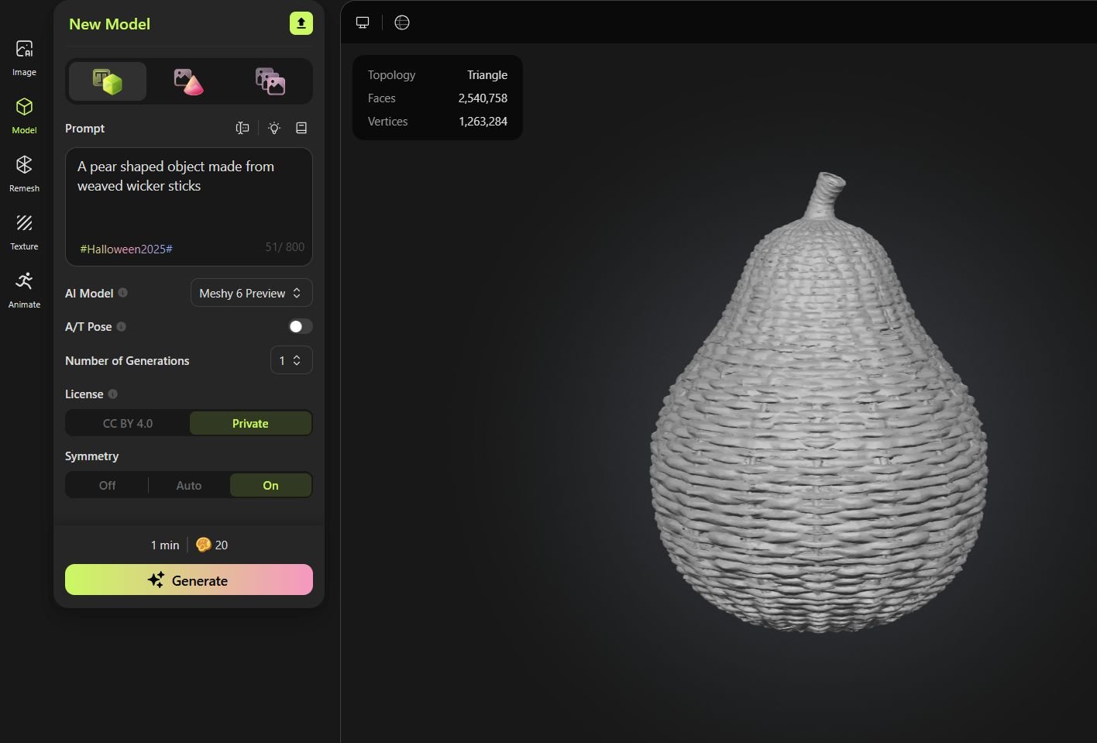Click into the prompt text field
This screenshot has width=1097, height=743.
188,201
